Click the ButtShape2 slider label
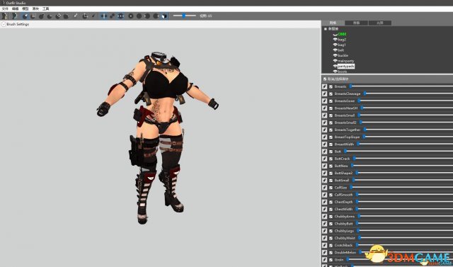This screenshot has width=453, height=267. [x=343, y=173]
